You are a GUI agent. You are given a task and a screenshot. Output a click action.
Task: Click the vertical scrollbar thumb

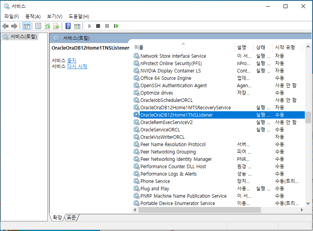pyautogui.click(x=308, y=117)
